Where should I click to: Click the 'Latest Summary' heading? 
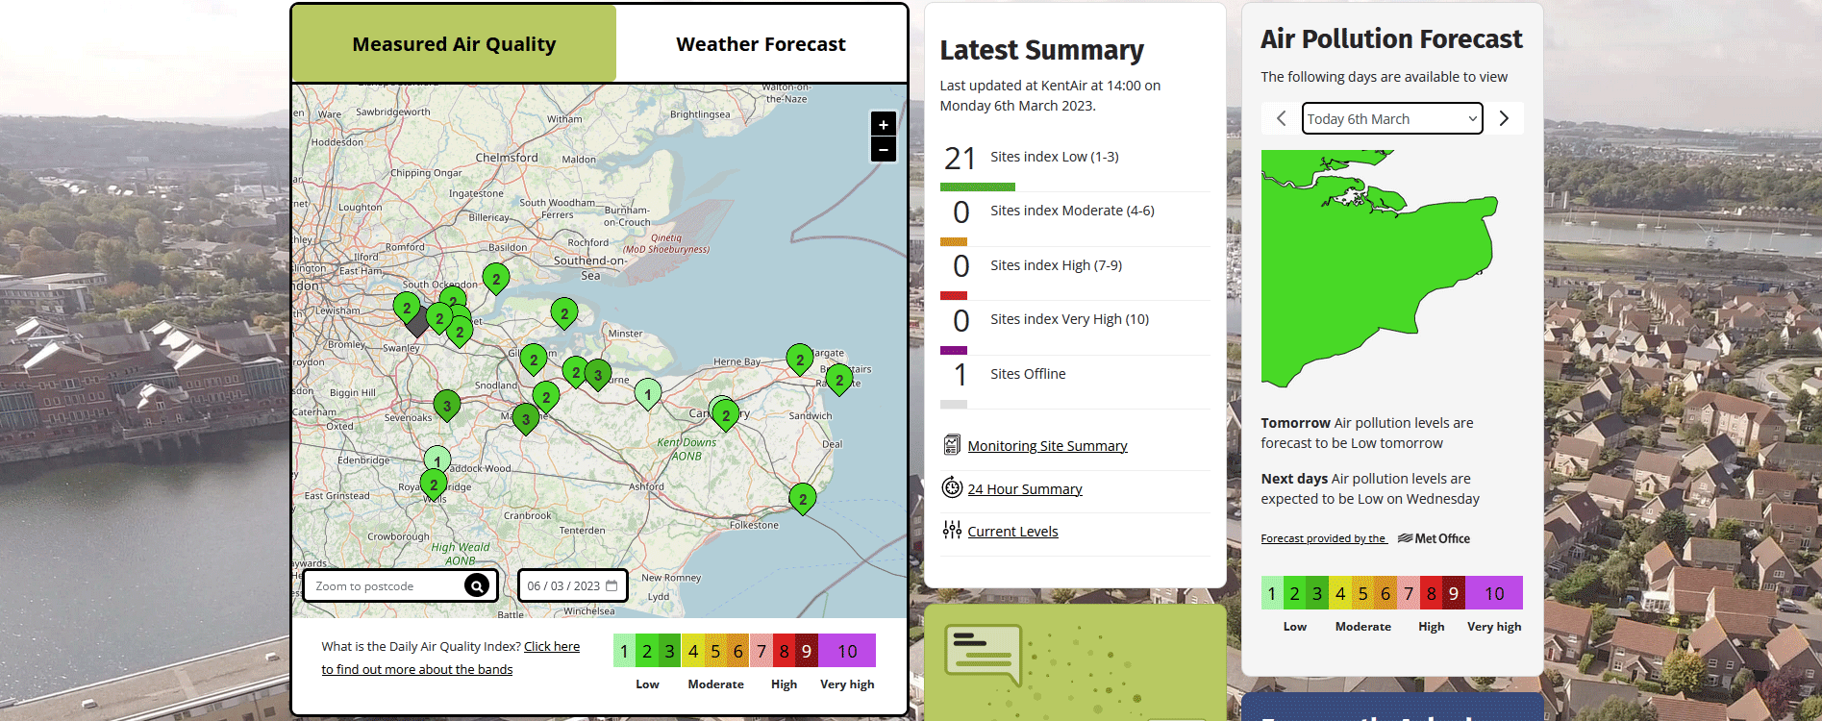(x=1041, y=50)
